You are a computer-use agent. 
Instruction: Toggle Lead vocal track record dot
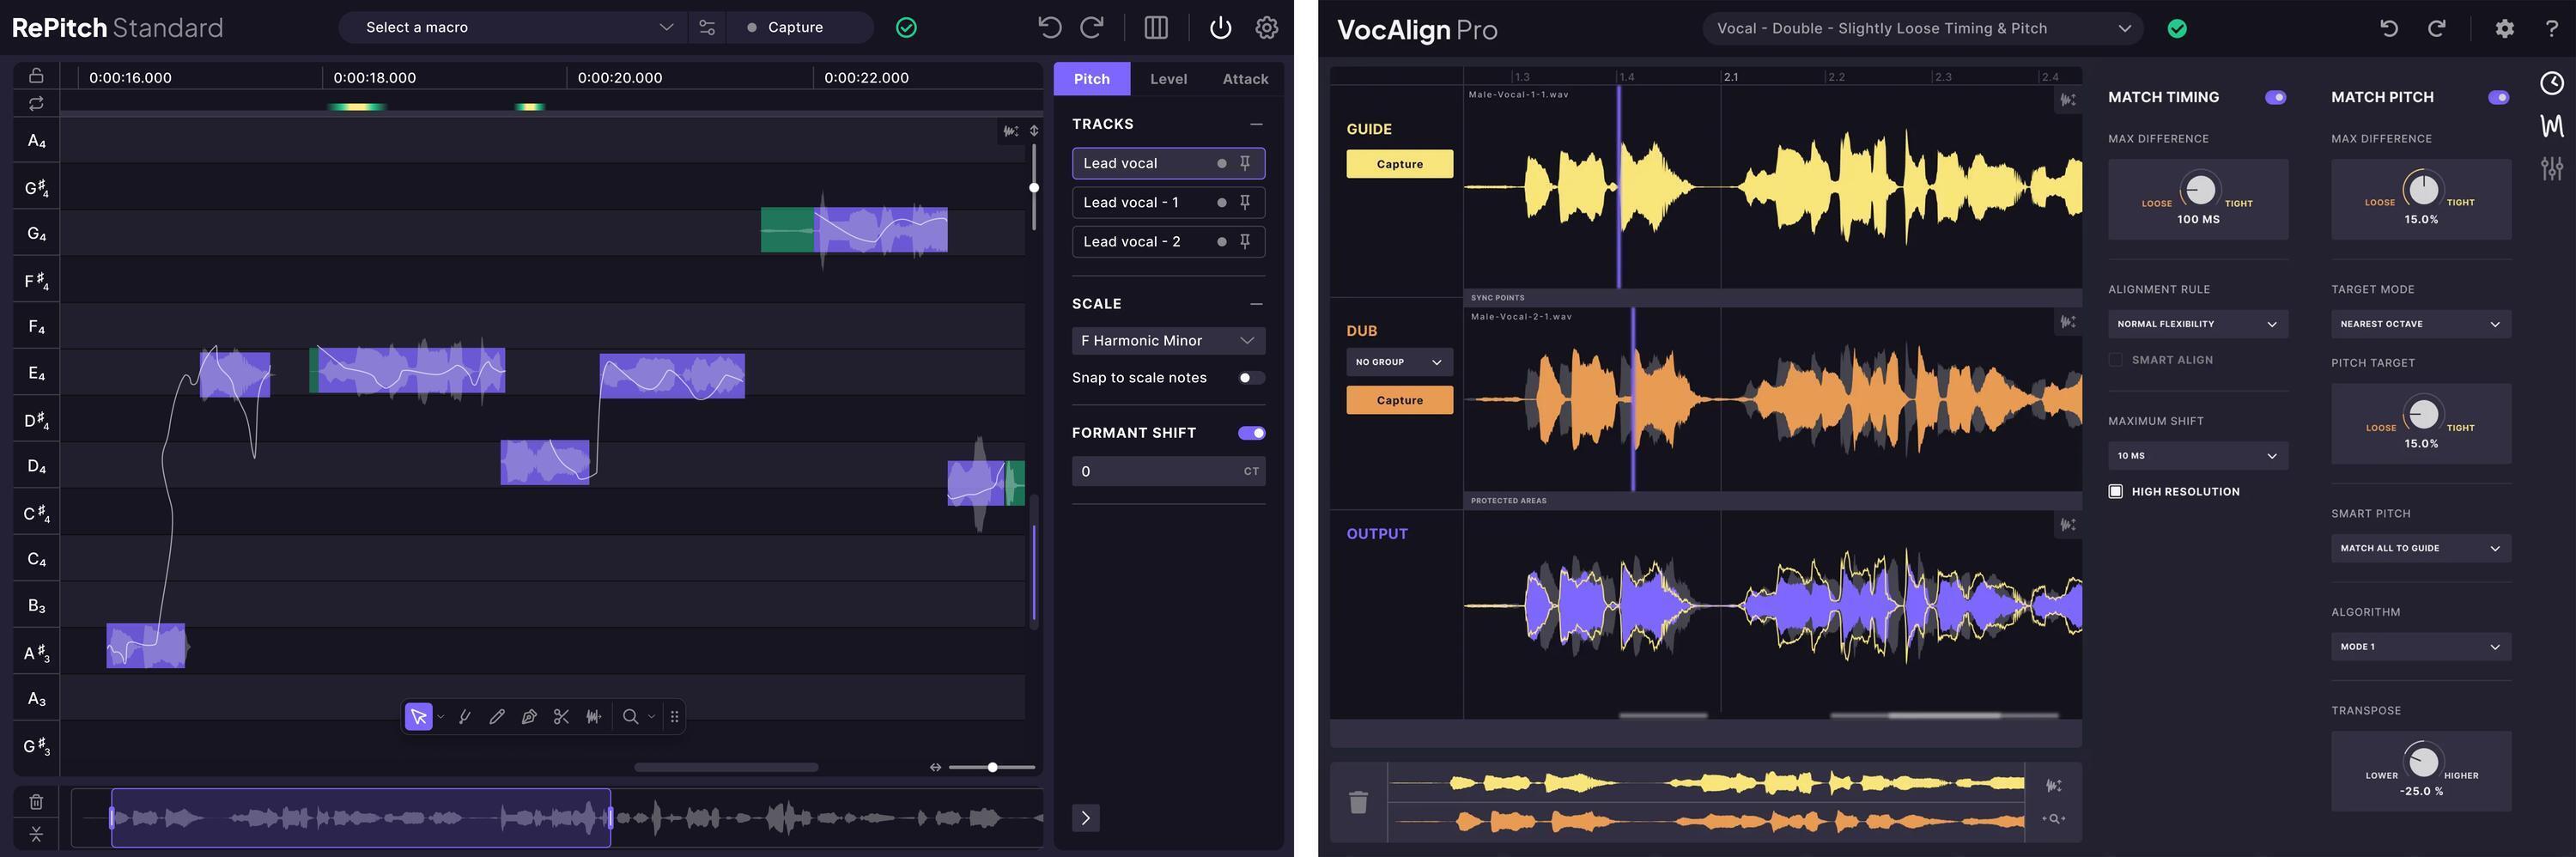[x=1221, y=163]
